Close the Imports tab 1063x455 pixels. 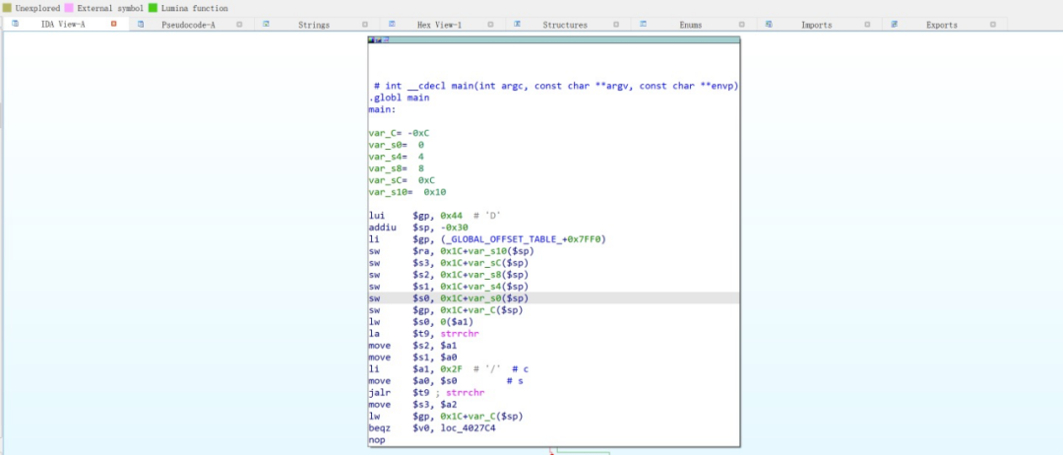pos(867,25)
